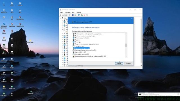The width and height of the screenshot is (180, 101).
Task: Open the WoT desktop shortcut
Action: pyautogui.click(x=12, y=94)
